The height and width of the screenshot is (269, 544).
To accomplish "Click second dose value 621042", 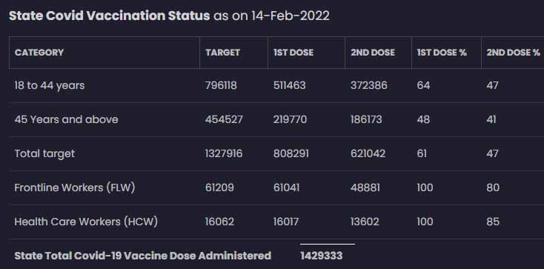I will (x=368, y=153).
